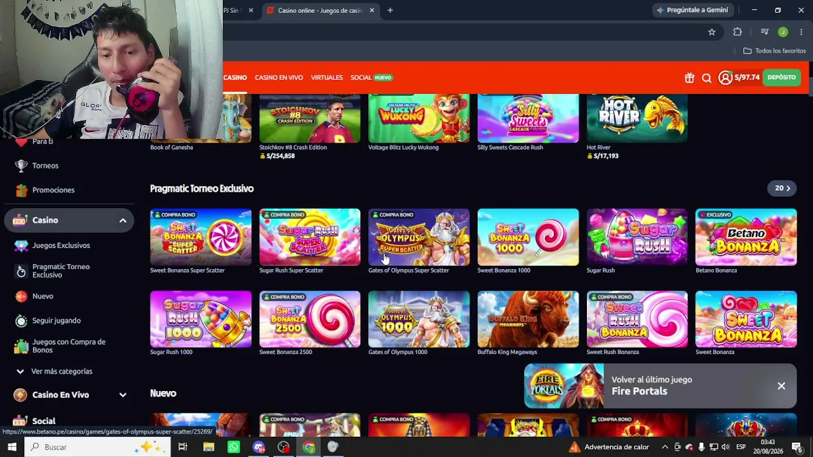Open the Juegos con Compra de Bonos icon
The height and width of the screenshot is (457, 813).
[x=22, y=346]
